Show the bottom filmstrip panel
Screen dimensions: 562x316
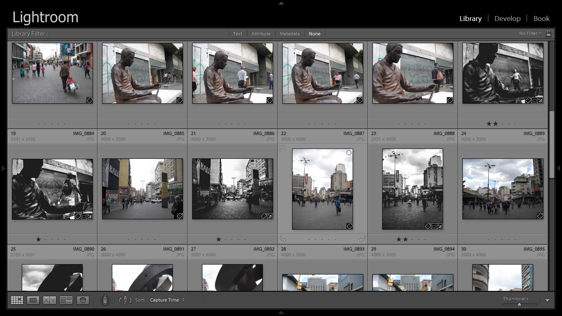point(281,313)
